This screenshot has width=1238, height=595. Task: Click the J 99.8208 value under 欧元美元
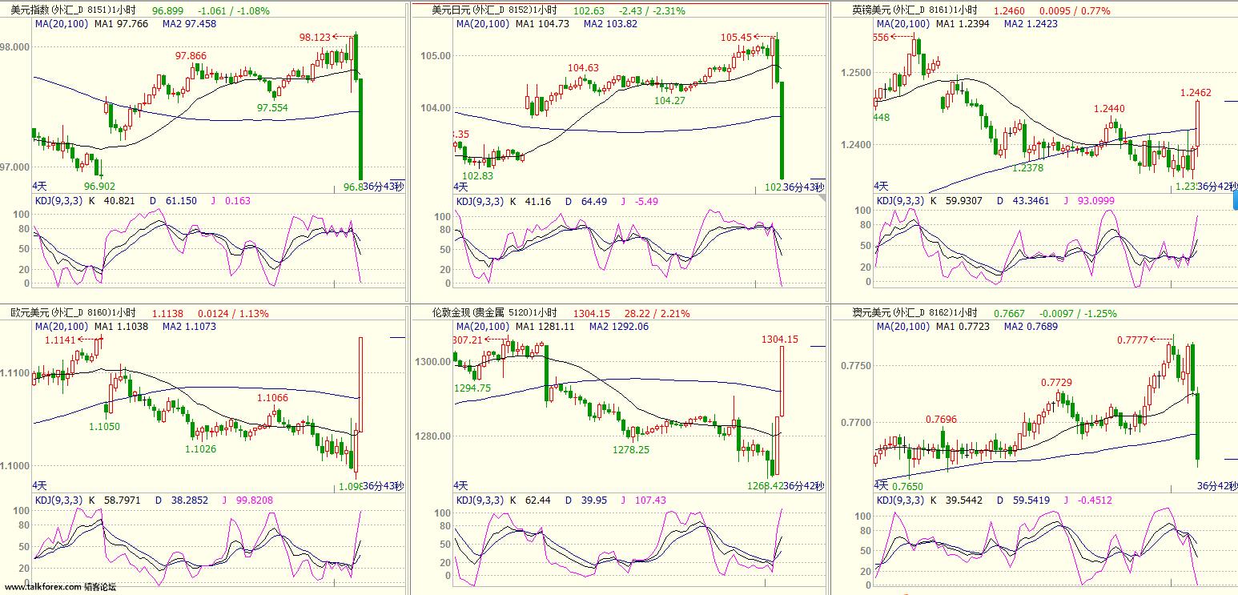pyautogui.click(x=247, y=500)
